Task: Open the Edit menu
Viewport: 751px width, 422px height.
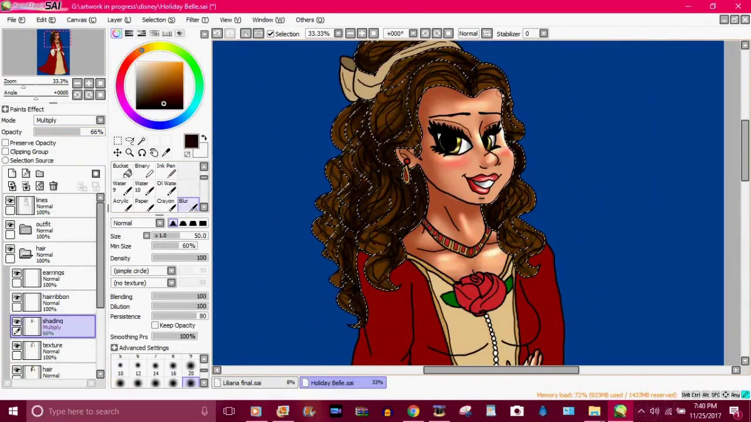Action: coord(46,20)
